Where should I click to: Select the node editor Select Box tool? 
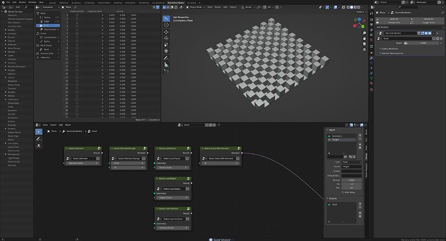point(39,132)
